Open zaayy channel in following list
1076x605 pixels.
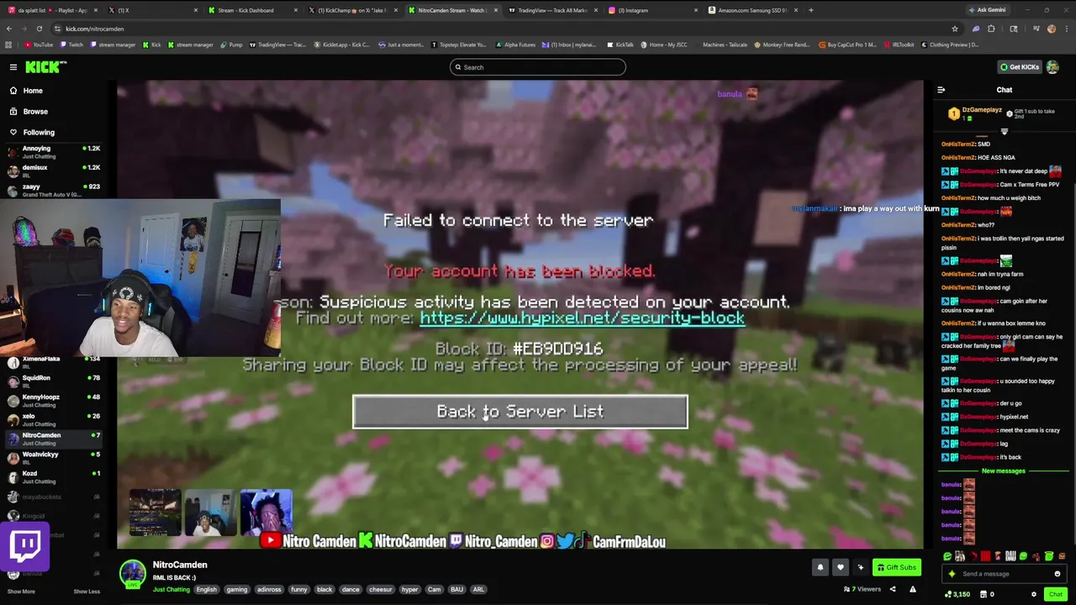52,190
